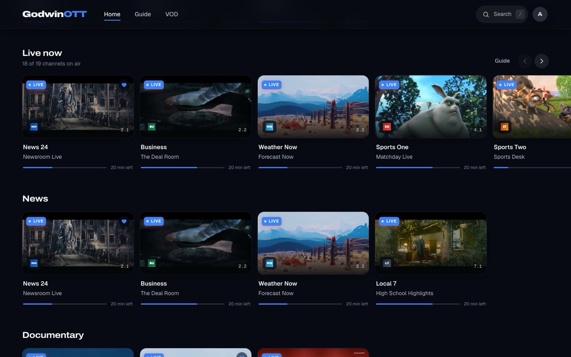Screen dimensions: 571x357
Task: Open the user avatar 'A' menu
Action: (540, 14)
